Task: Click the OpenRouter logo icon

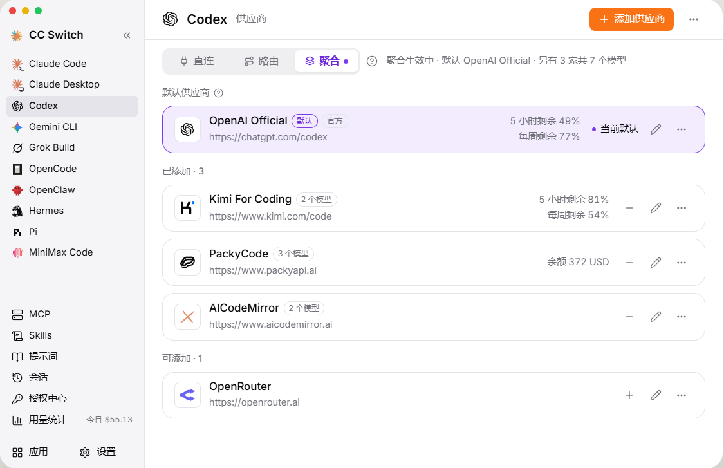Action: point(187,395)
